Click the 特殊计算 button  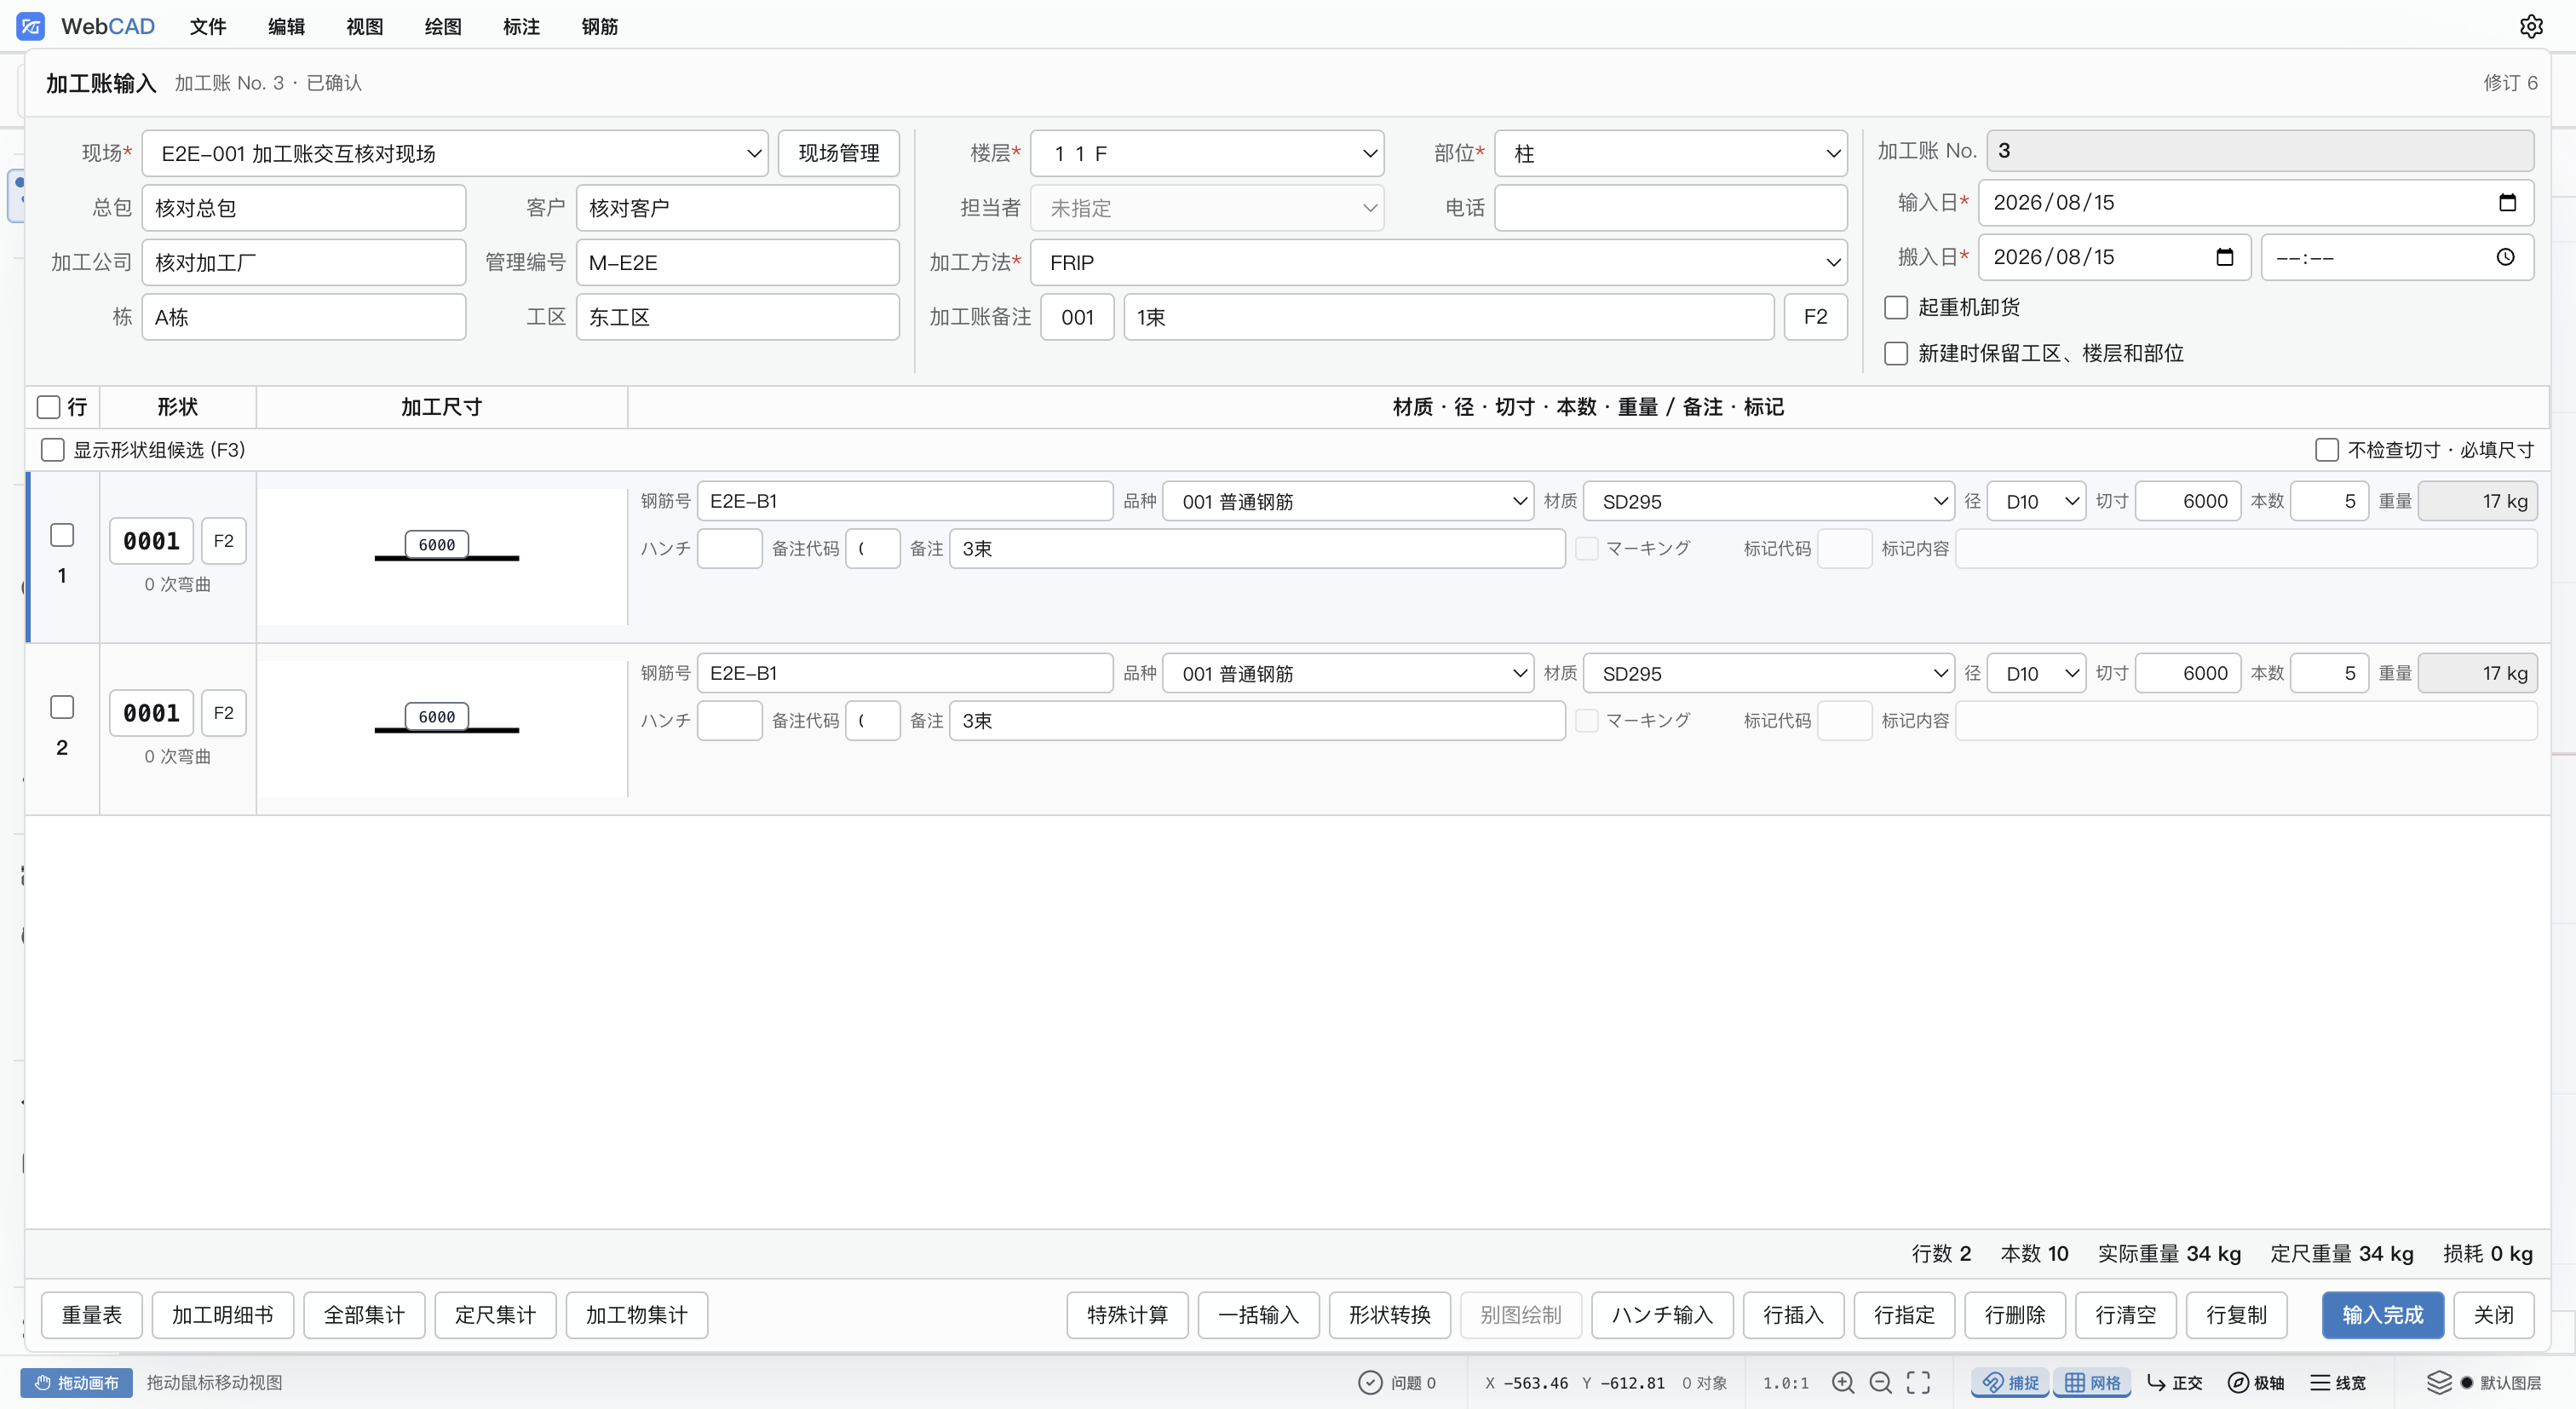pos(1127,1314)
